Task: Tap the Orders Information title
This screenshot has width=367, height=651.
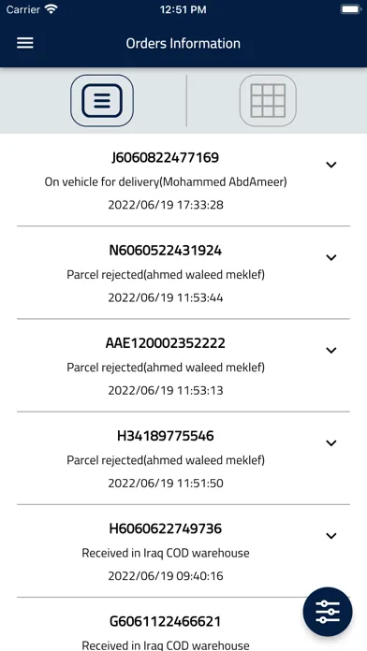Action: pos(183,43)
